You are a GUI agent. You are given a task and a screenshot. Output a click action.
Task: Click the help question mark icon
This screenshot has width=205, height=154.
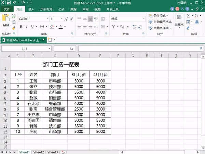[187, 9]
